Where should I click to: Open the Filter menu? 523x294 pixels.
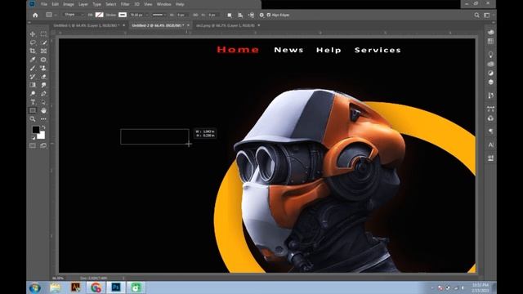pos(125,4)
